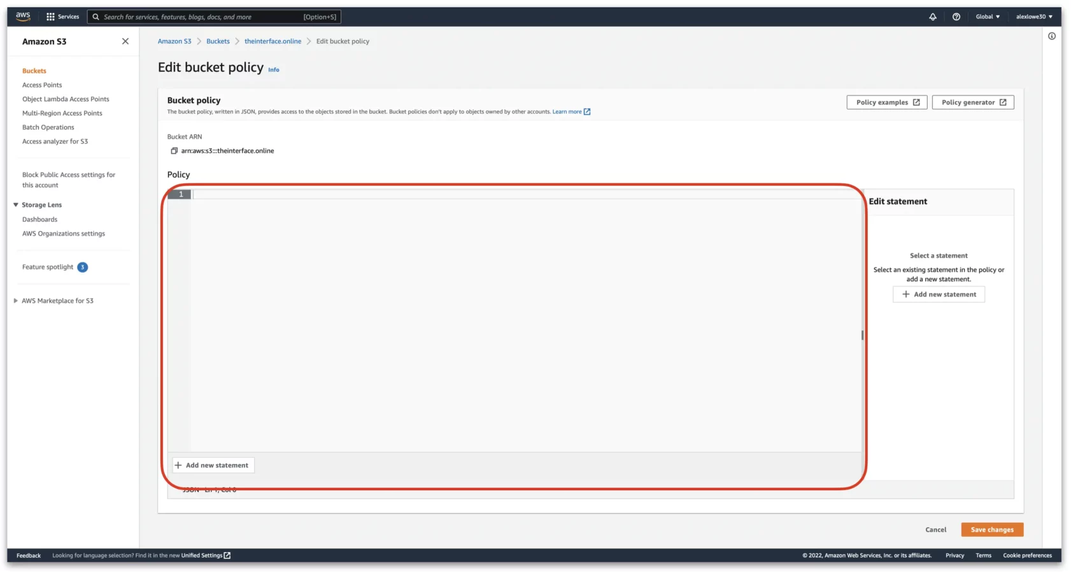Image resolution: width=1071 pixels, height=573 pixels.
Task: Open the alexlowe30 account dropdown
Action: (x=1034, y=17)
